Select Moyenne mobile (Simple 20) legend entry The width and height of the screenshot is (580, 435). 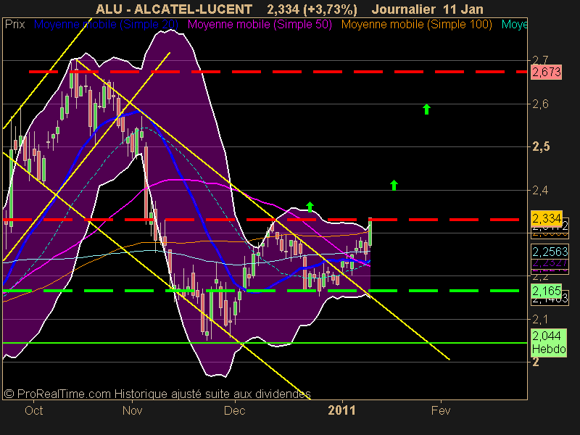[106, 25]
